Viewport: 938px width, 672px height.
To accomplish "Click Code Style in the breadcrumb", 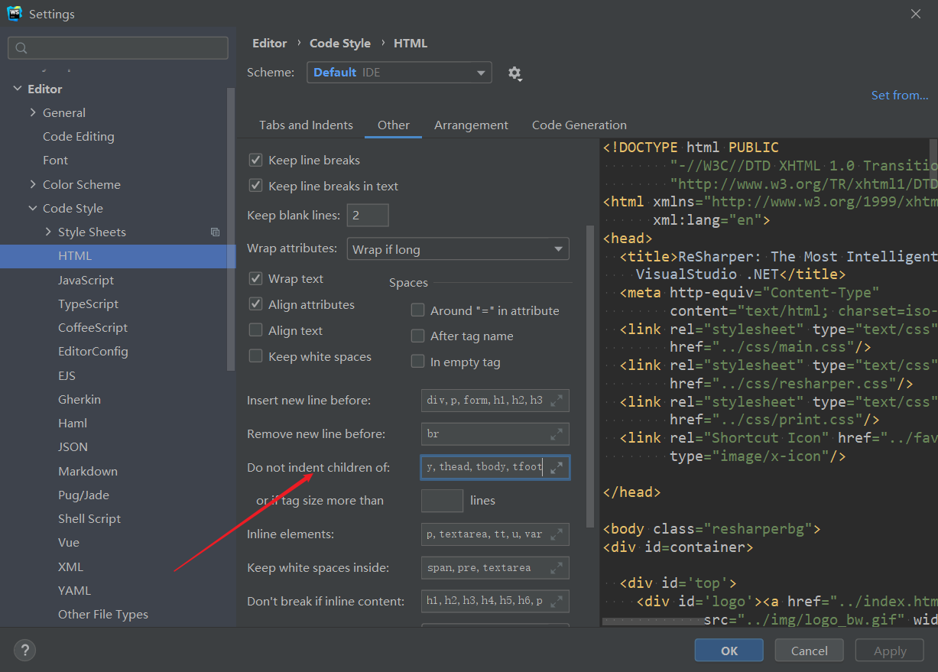I will (x=340, y=44).
